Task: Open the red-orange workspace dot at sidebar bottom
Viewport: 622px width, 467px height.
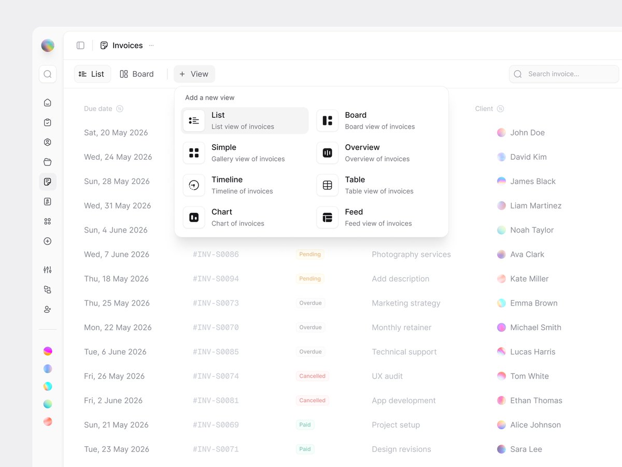Action: click(x=48, y=422)
